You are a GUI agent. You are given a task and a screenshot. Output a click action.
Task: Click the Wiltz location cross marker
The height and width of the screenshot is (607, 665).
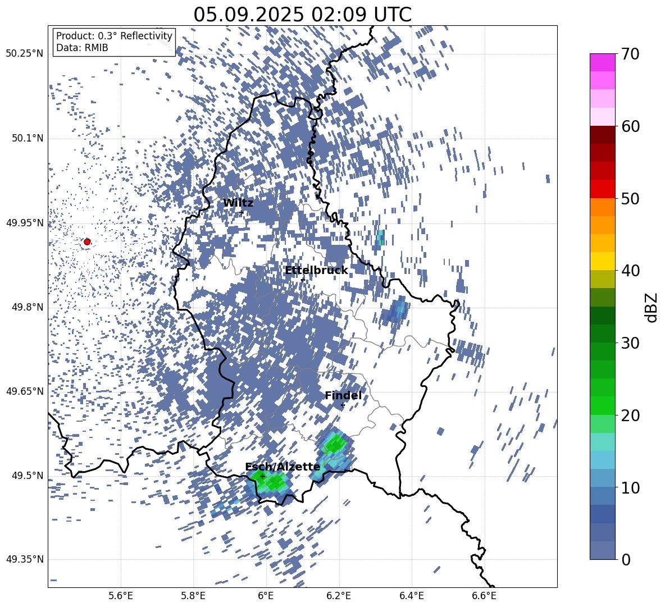pyautogui.click(x=242, y=212)
